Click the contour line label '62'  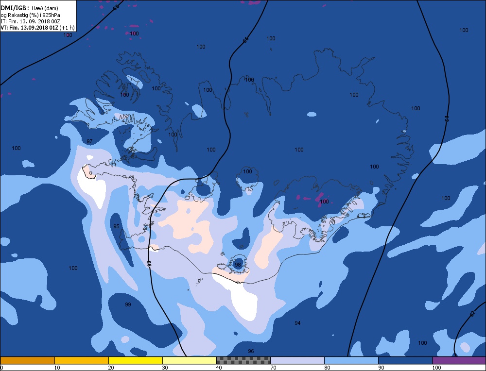pyautogui.click(x=472, y=314)
